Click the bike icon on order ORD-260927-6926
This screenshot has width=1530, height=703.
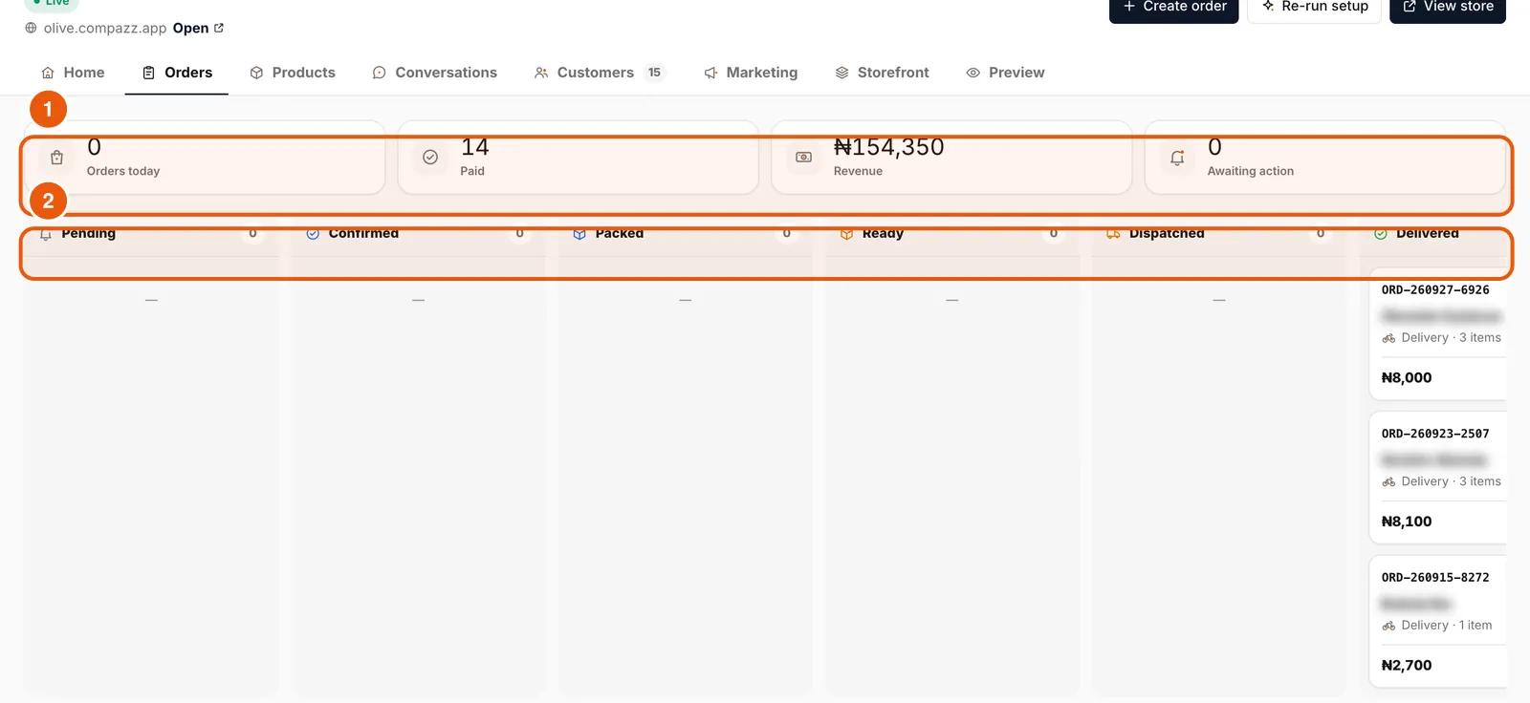(1388, 338)
